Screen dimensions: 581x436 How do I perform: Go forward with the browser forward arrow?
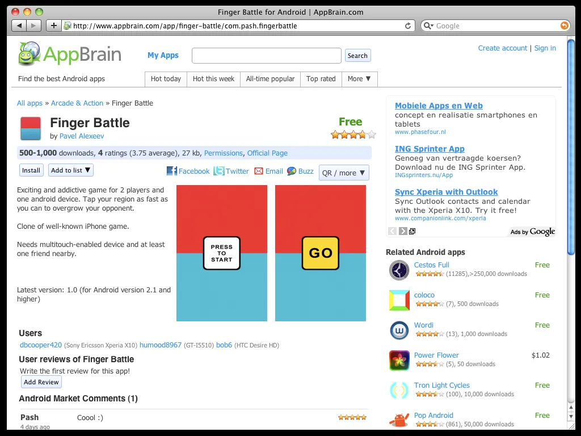tap(33, 26)
